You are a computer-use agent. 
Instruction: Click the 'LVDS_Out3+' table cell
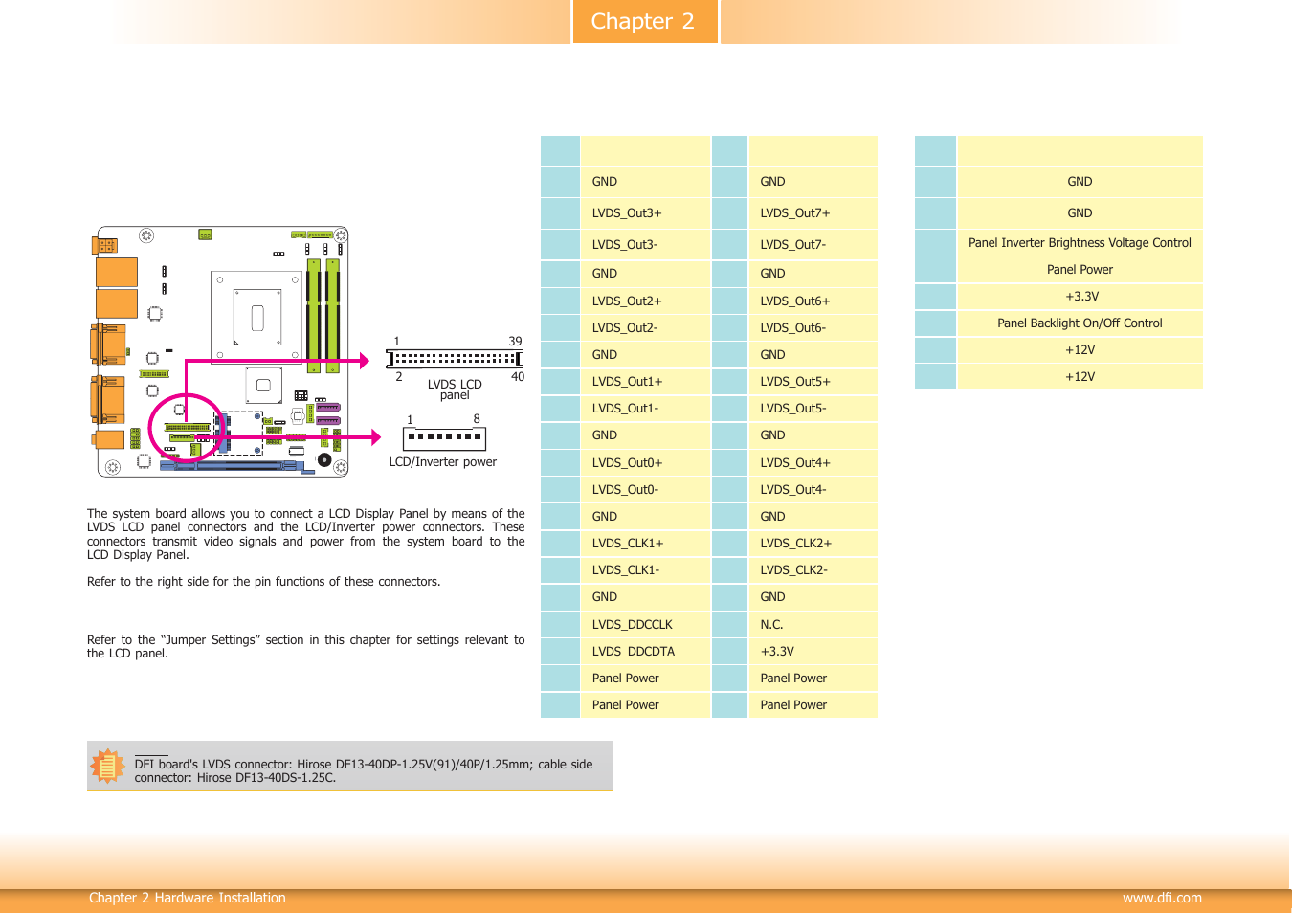coord(645,213)
